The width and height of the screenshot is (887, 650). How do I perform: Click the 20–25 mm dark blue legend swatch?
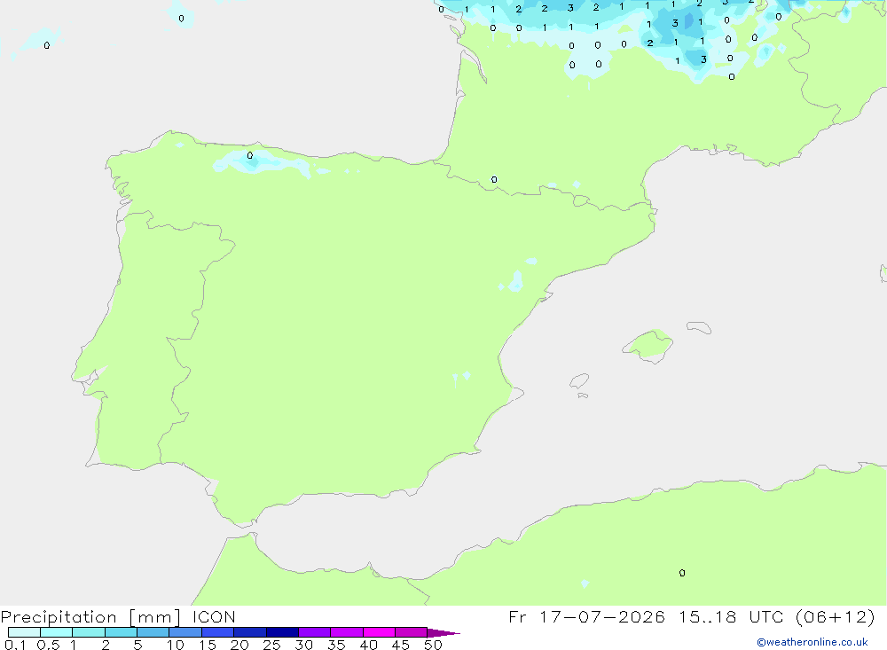pyautogui.click(x=250, y=632)
